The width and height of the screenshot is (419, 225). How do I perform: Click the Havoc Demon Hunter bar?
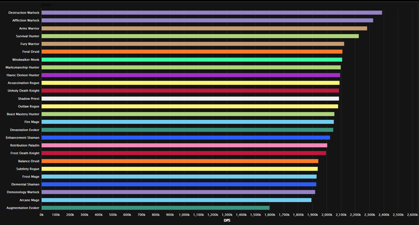[x=191, y=75]
